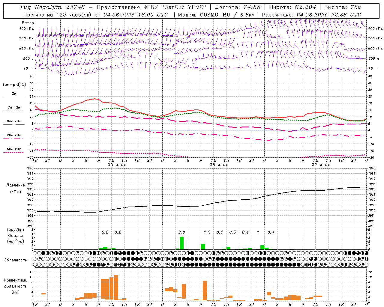Click the '0.5' precipitation value

pyautogui.click(x=232, y=232)
